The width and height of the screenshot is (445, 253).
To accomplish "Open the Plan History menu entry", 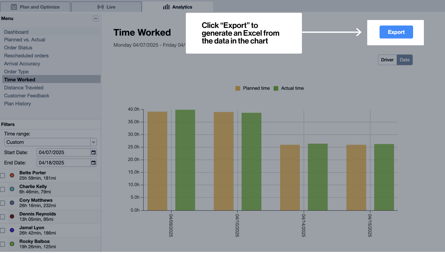I will click(x=17, y=104).
